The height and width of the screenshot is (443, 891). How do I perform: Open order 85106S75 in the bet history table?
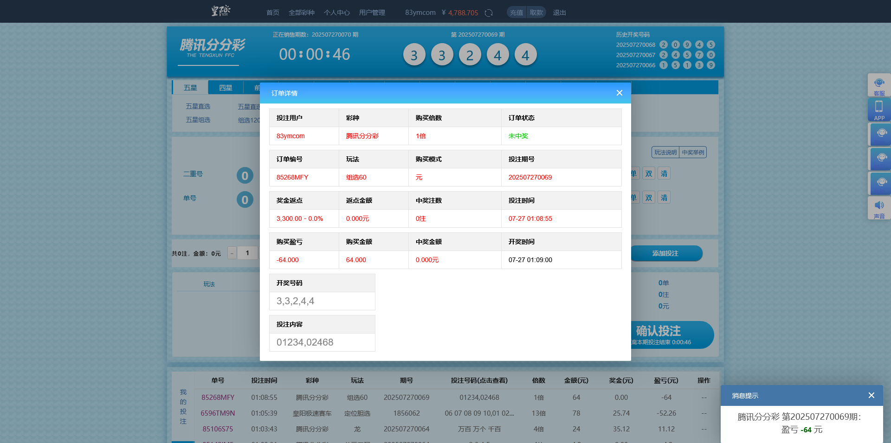(x=218, y=429)
